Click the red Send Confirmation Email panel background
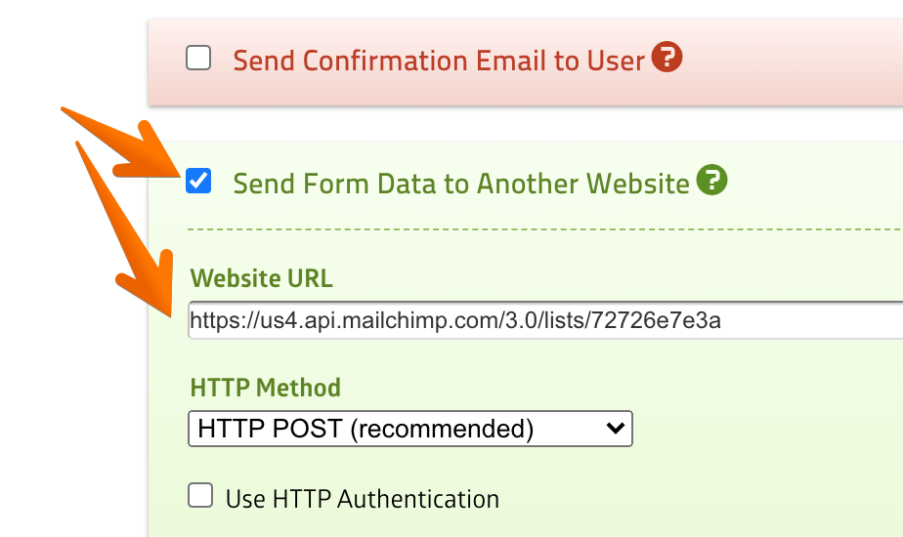 [x=782, y=59]
